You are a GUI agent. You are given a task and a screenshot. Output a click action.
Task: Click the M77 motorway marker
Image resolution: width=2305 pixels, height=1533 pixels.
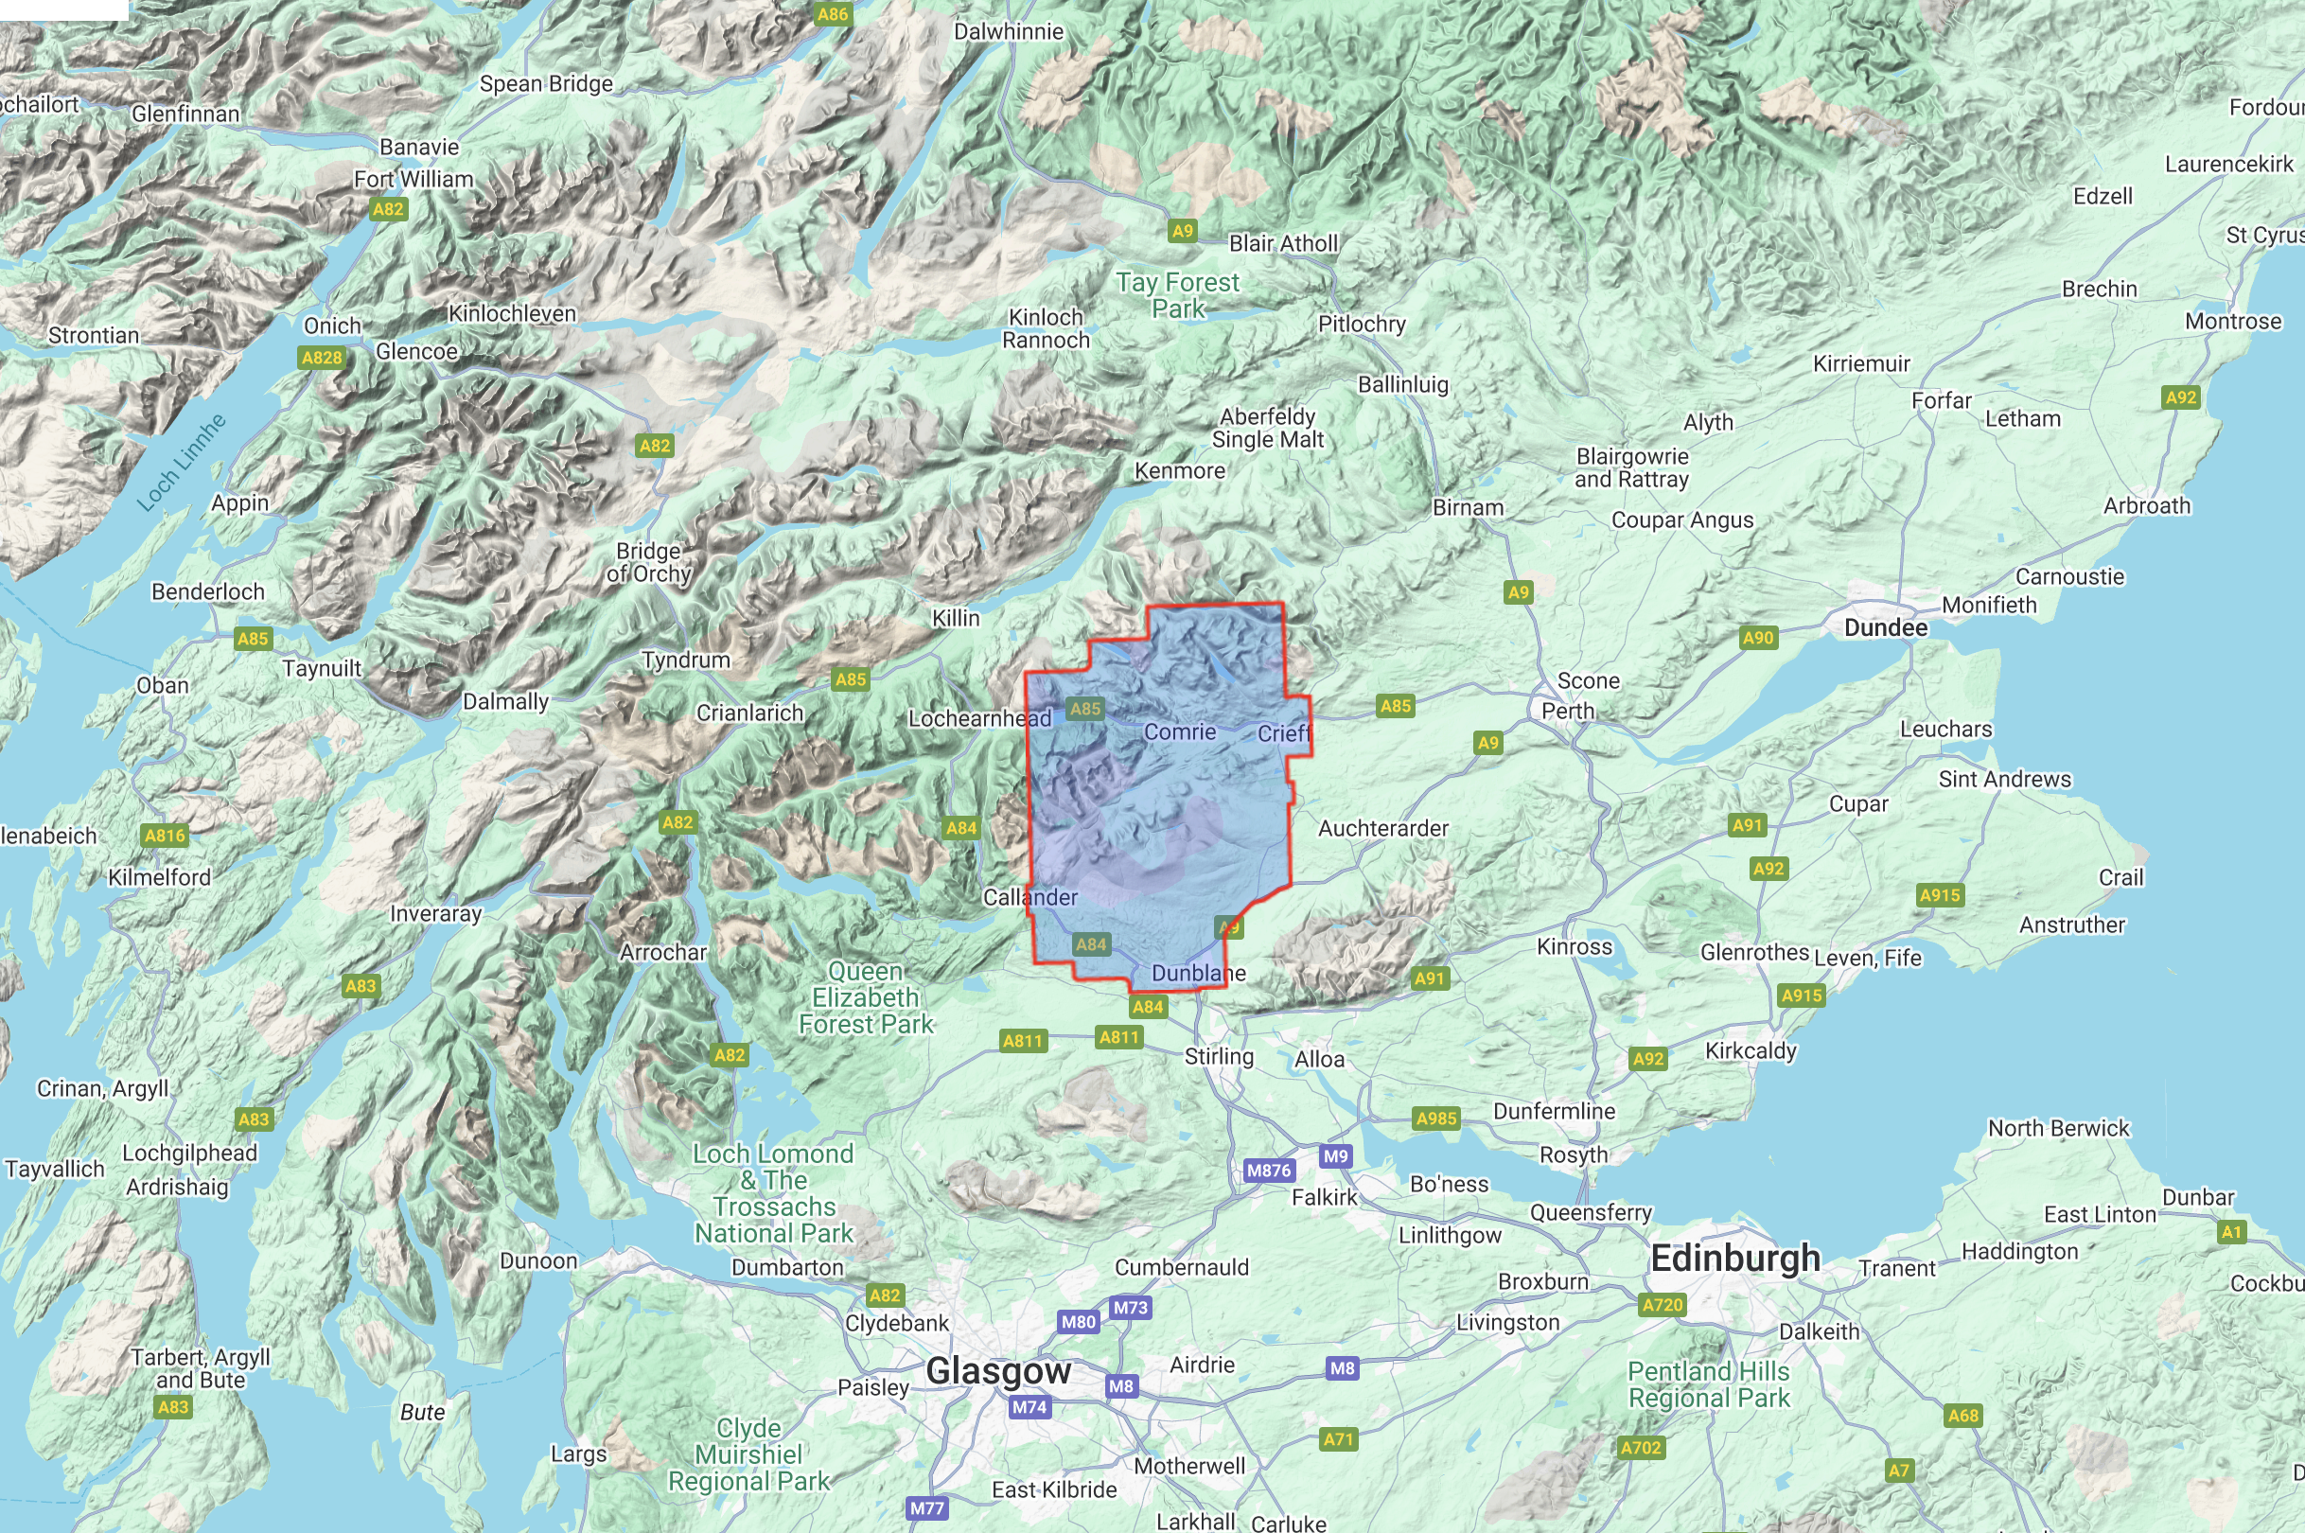pyautogui.click(x=926, y=1507)
